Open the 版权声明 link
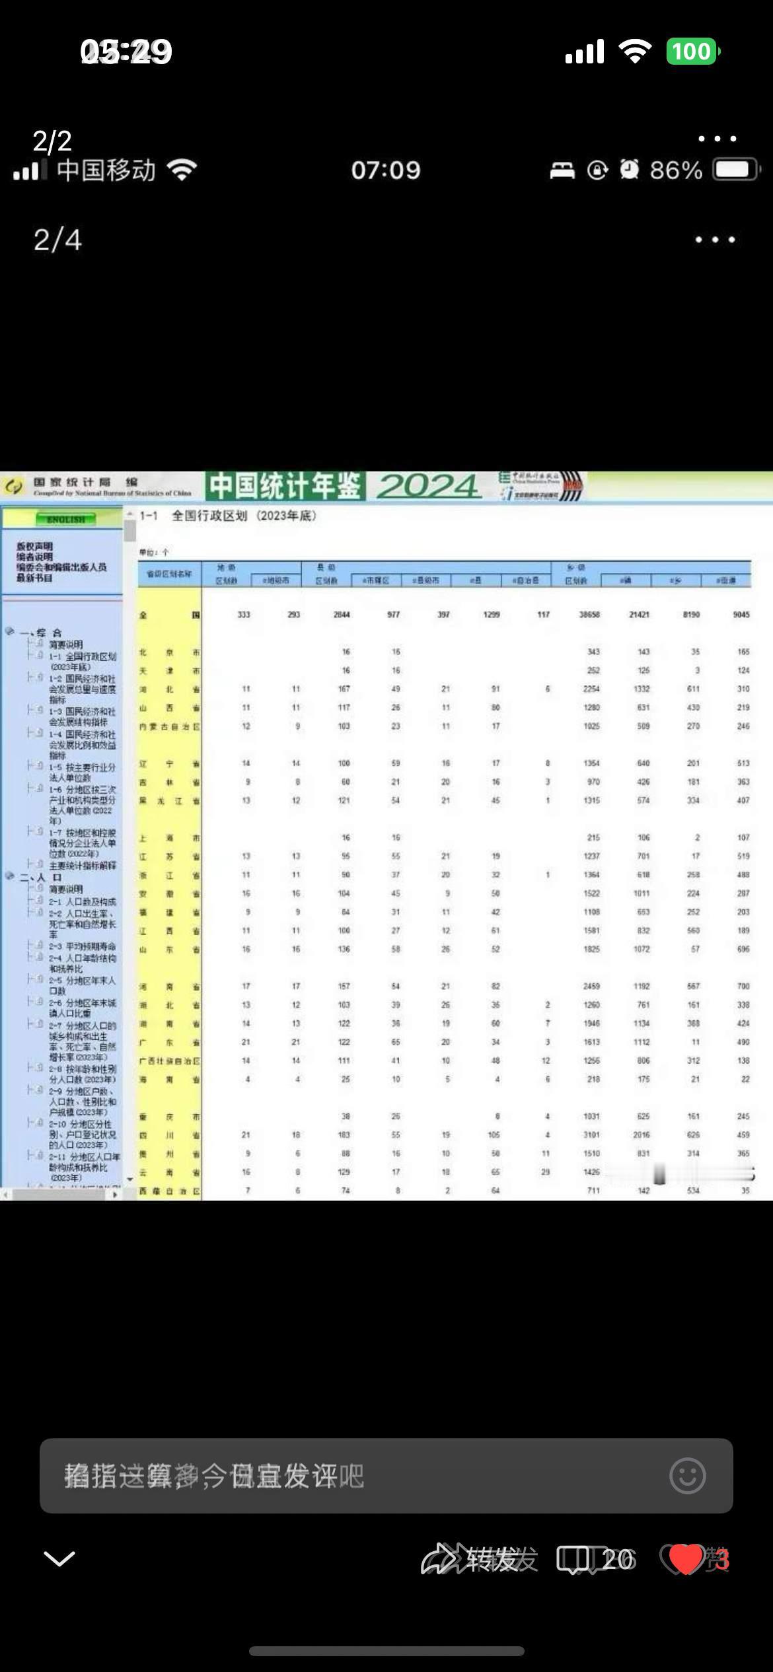 coord(34,546)
